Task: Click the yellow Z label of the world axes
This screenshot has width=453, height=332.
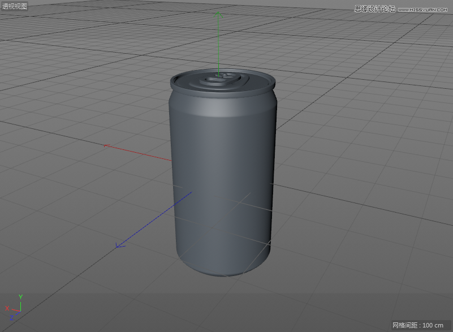Action: (x=12, y=317)
